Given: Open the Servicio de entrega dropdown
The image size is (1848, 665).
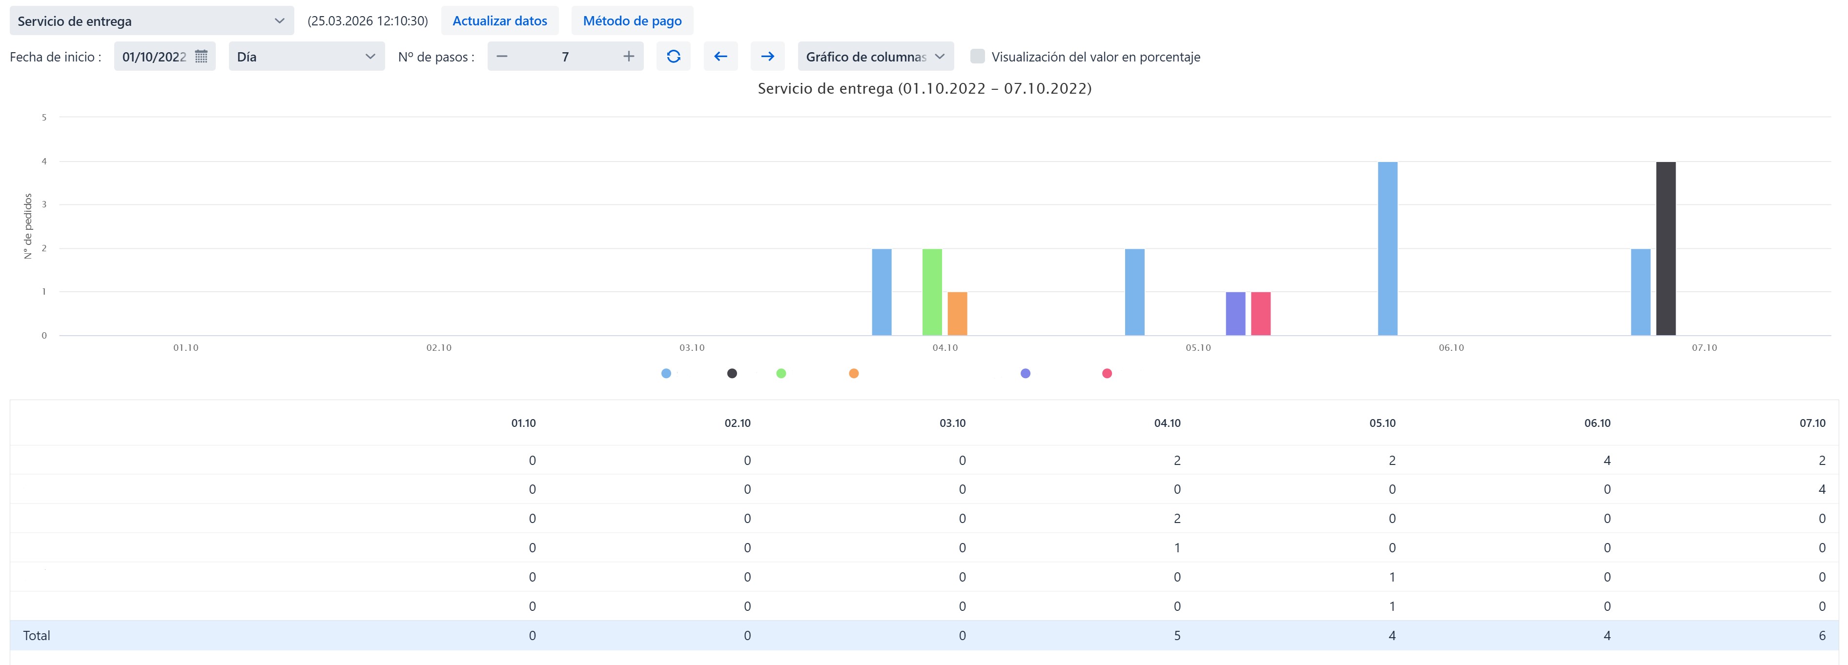Looking at the screenshot, I should coord(151,21).
